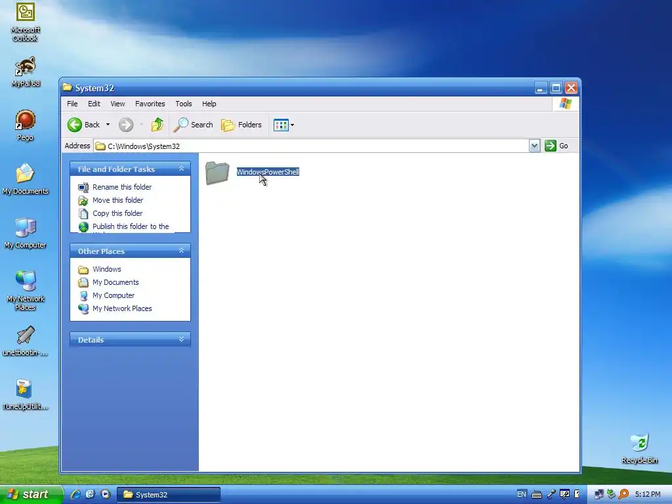The image size is (672, 504).
Task: Click the green Back arrow button
Action: click(75, 125)
